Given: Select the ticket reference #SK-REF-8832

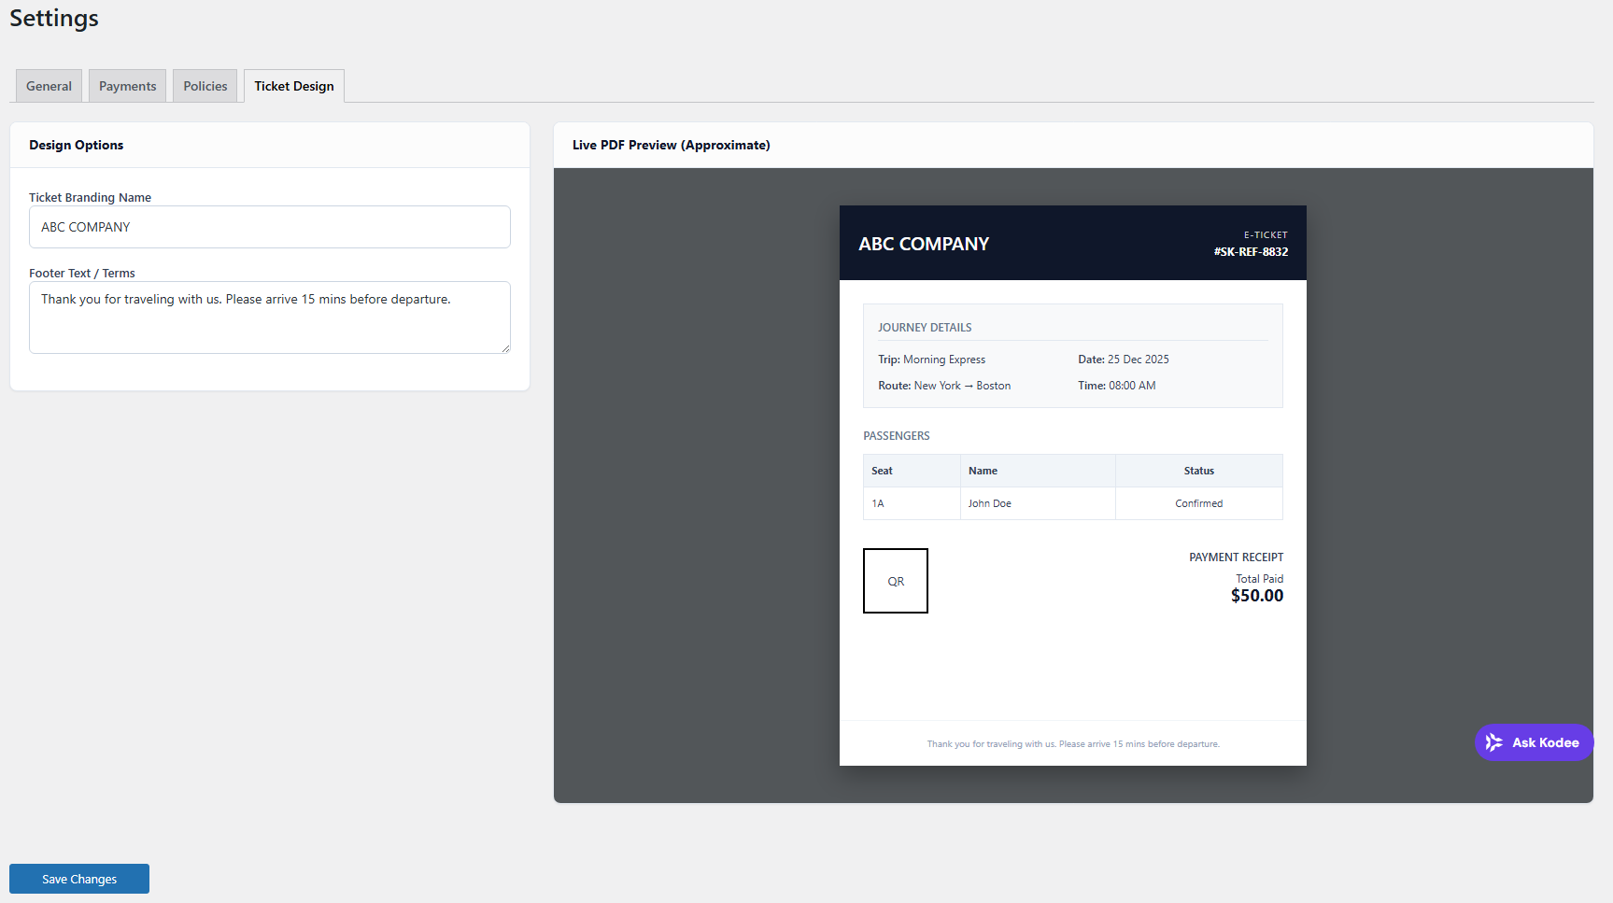Looking at the screenshot, I should pos(1250,251).
